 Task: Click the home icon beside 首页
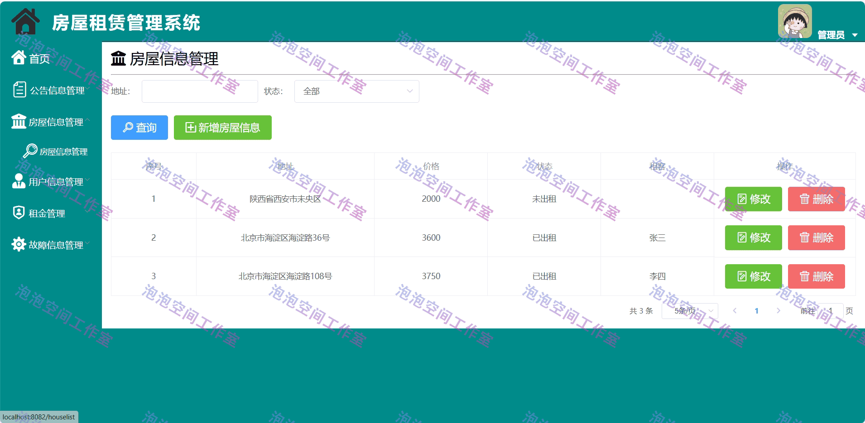[x=19, y=57]
